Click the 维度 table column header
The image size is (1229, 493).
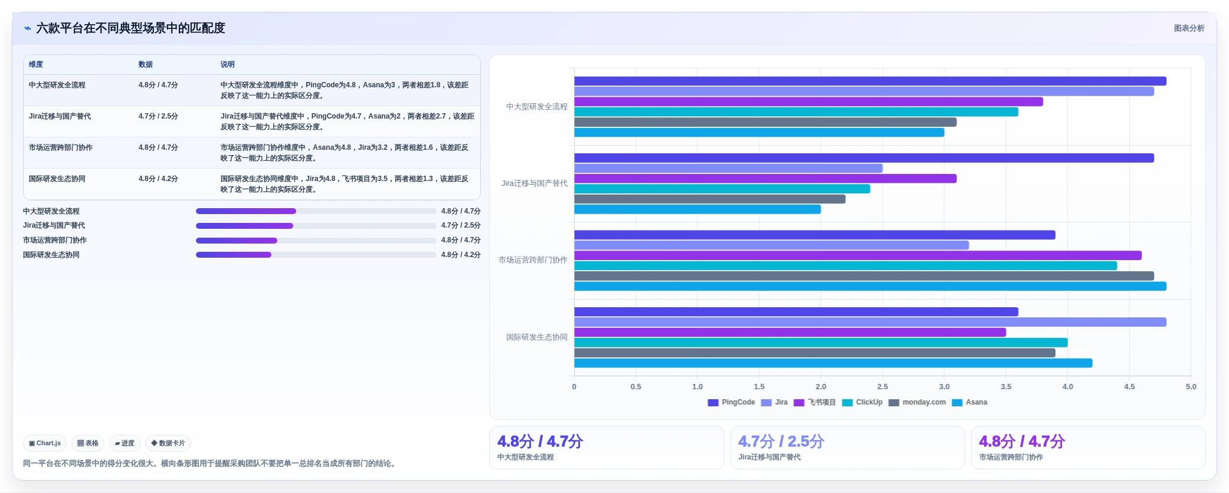click(36, 64)
